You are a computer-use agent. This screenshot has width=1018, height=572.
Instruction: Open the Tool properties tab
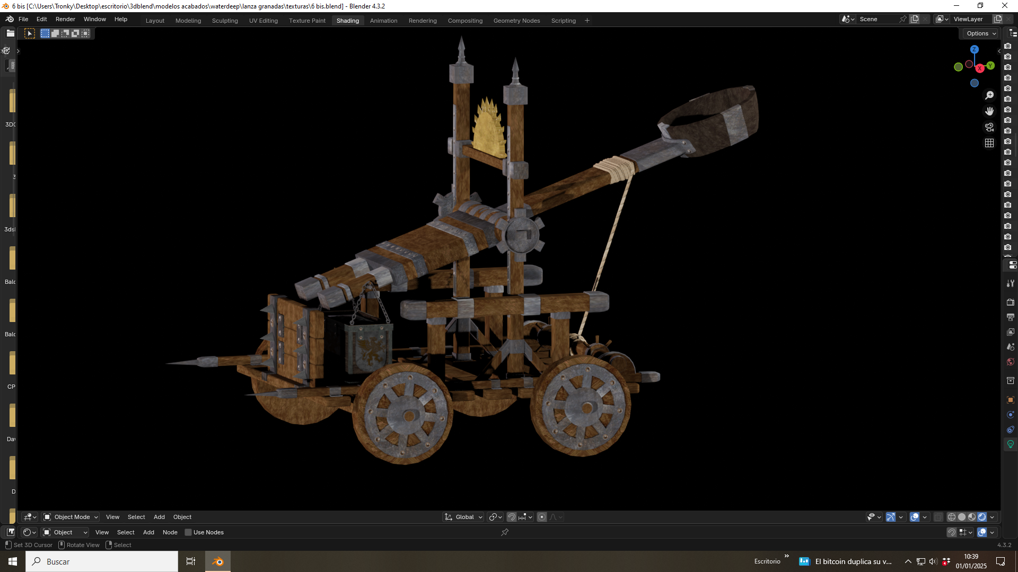coord(1011,283)
